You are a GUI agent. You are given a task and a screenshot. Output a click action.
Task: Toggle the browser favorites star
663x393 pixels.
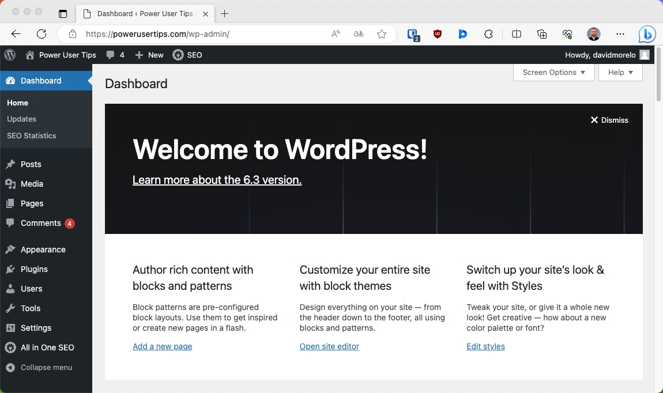[382, 34]
